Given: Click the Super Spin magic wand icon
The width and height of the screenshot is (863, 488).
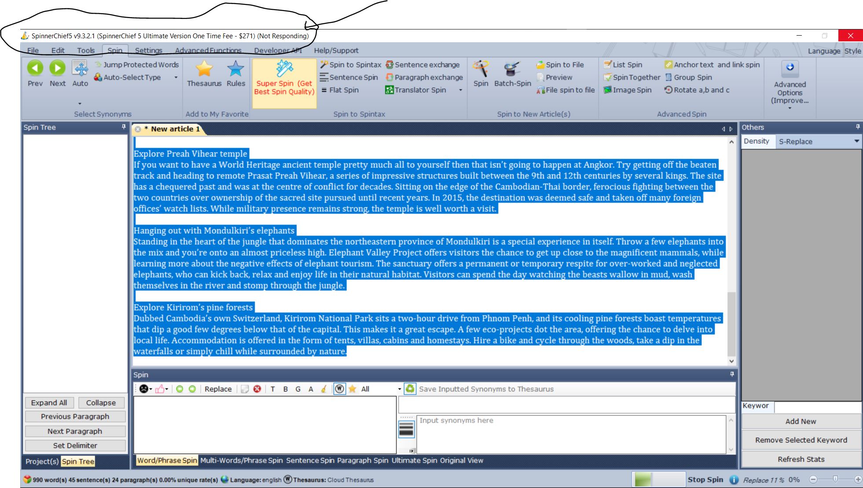Looking at the screenshot, I should point(284,69).
